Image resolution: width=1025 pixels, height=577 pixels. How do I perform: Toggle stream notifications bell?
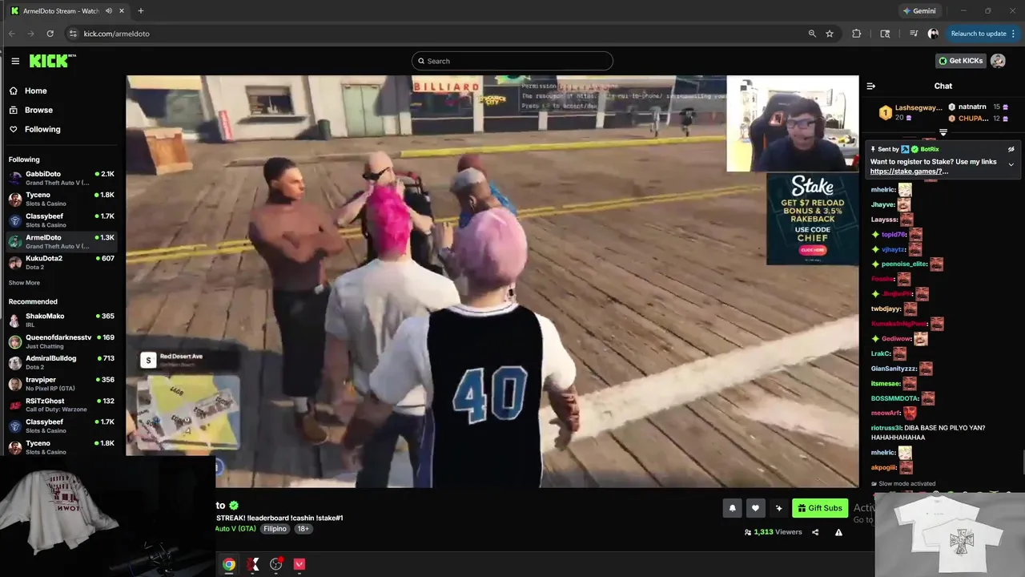pyautogui.click(x=732, y=508)
